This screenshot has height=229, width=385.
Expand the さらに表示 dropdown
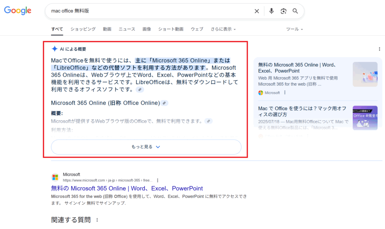223,29
